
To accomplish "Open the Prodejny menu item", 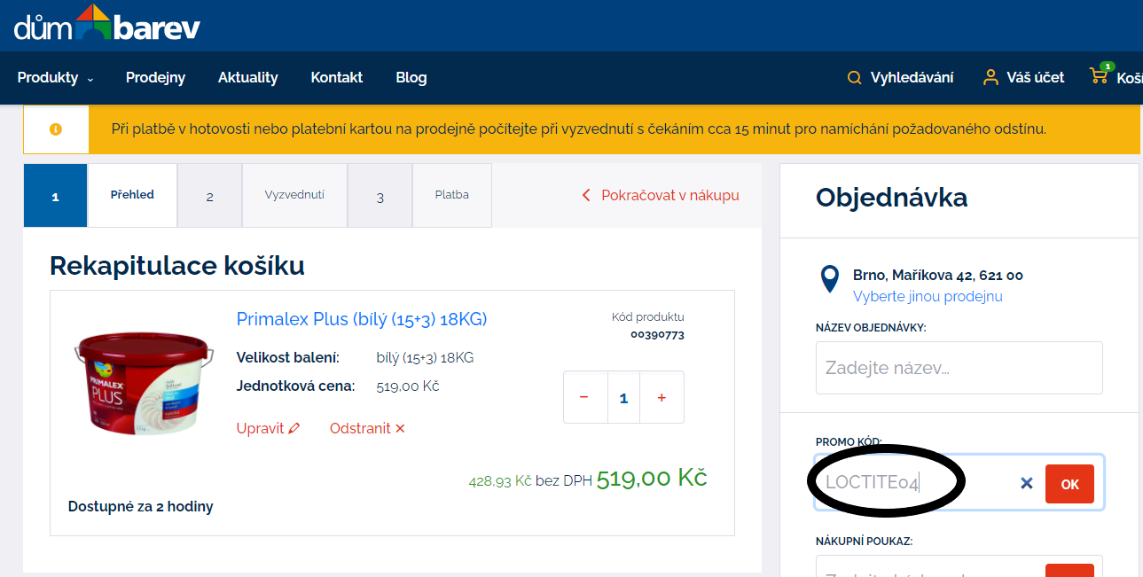I will coord(155,78).
